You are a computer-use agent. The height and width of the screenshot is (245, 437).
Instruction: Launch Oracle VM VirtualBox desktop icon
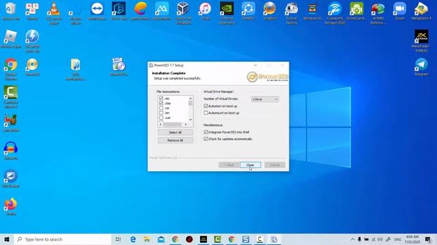pyautogui.click(x=184, y=13)
